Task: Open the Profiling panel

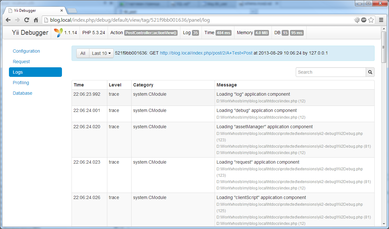Action: pyautogui.click(x=21, y=83)
